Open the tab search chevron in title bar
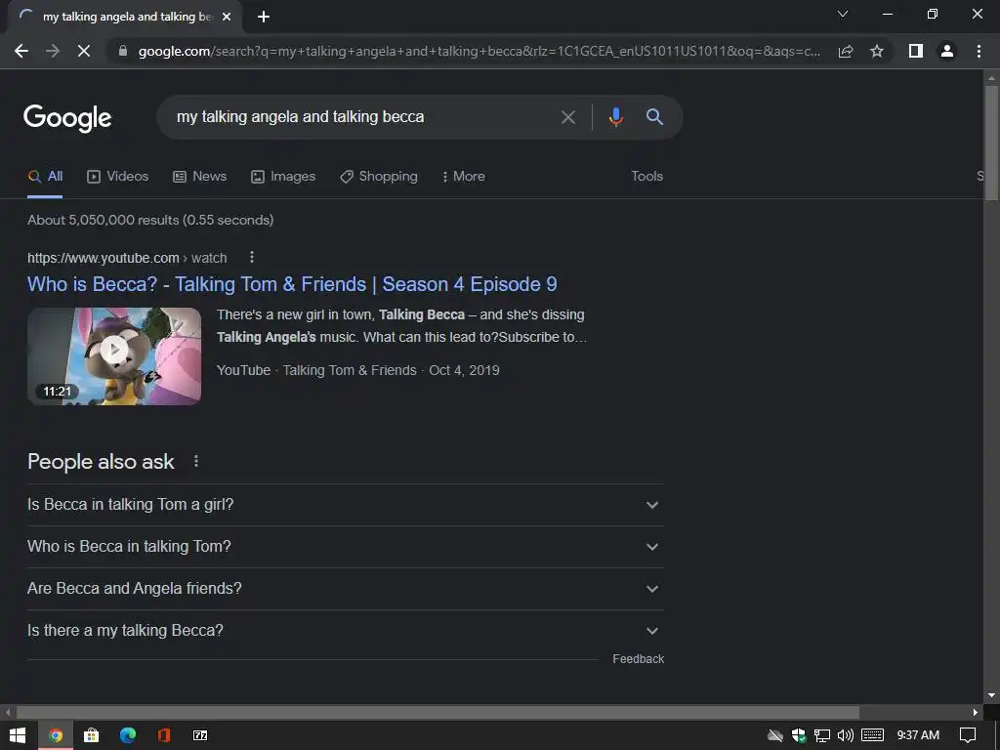The width and height of the screenshot is (1000, 750). point(843,14)
